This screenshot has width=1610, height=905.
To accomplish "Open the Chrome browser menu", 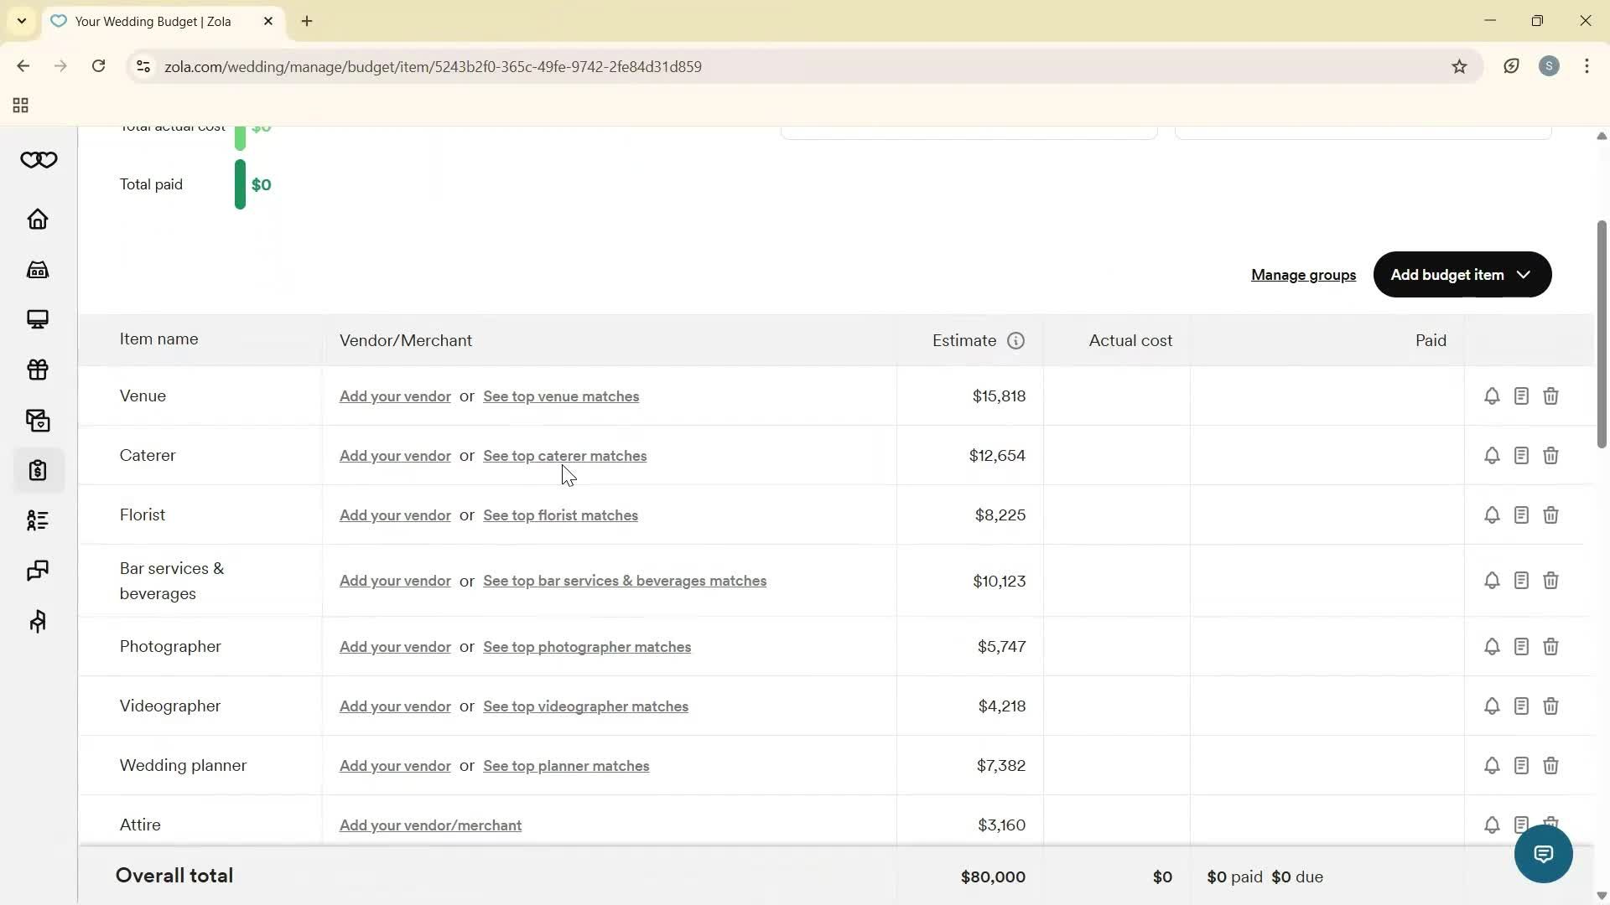I will pyautogui.click(x=1587, y=66).
